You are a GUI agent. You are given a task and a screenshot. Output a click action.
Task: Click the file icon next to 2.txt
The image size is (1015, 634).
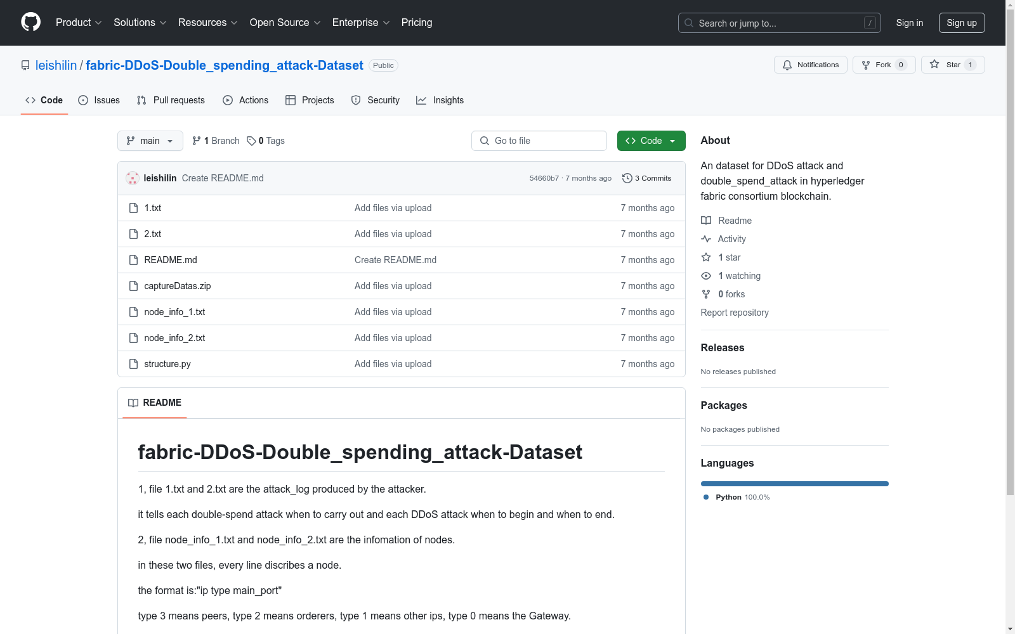(133, 234)
